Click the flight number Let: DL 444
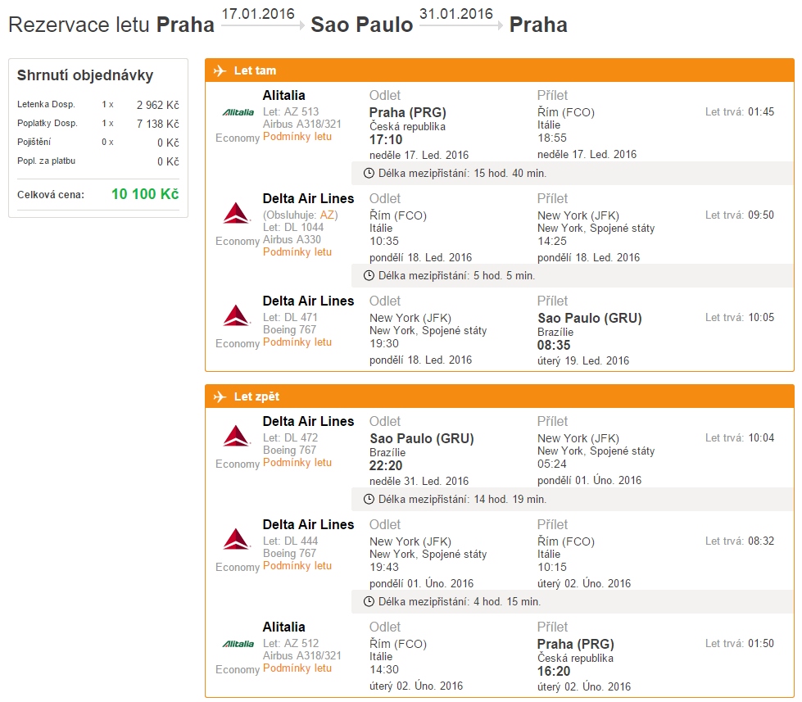The width and height of the screenshot is (802, 702). pos(291,541)
